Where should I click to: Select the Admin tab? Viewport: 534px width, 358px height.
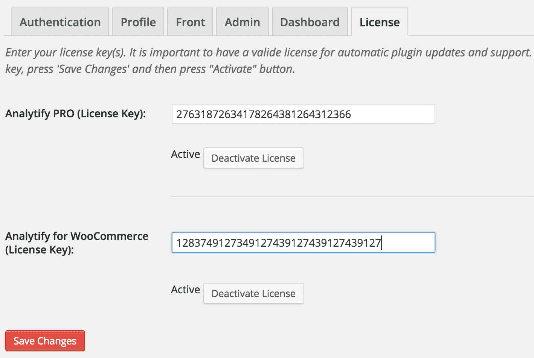click(242, 22)
